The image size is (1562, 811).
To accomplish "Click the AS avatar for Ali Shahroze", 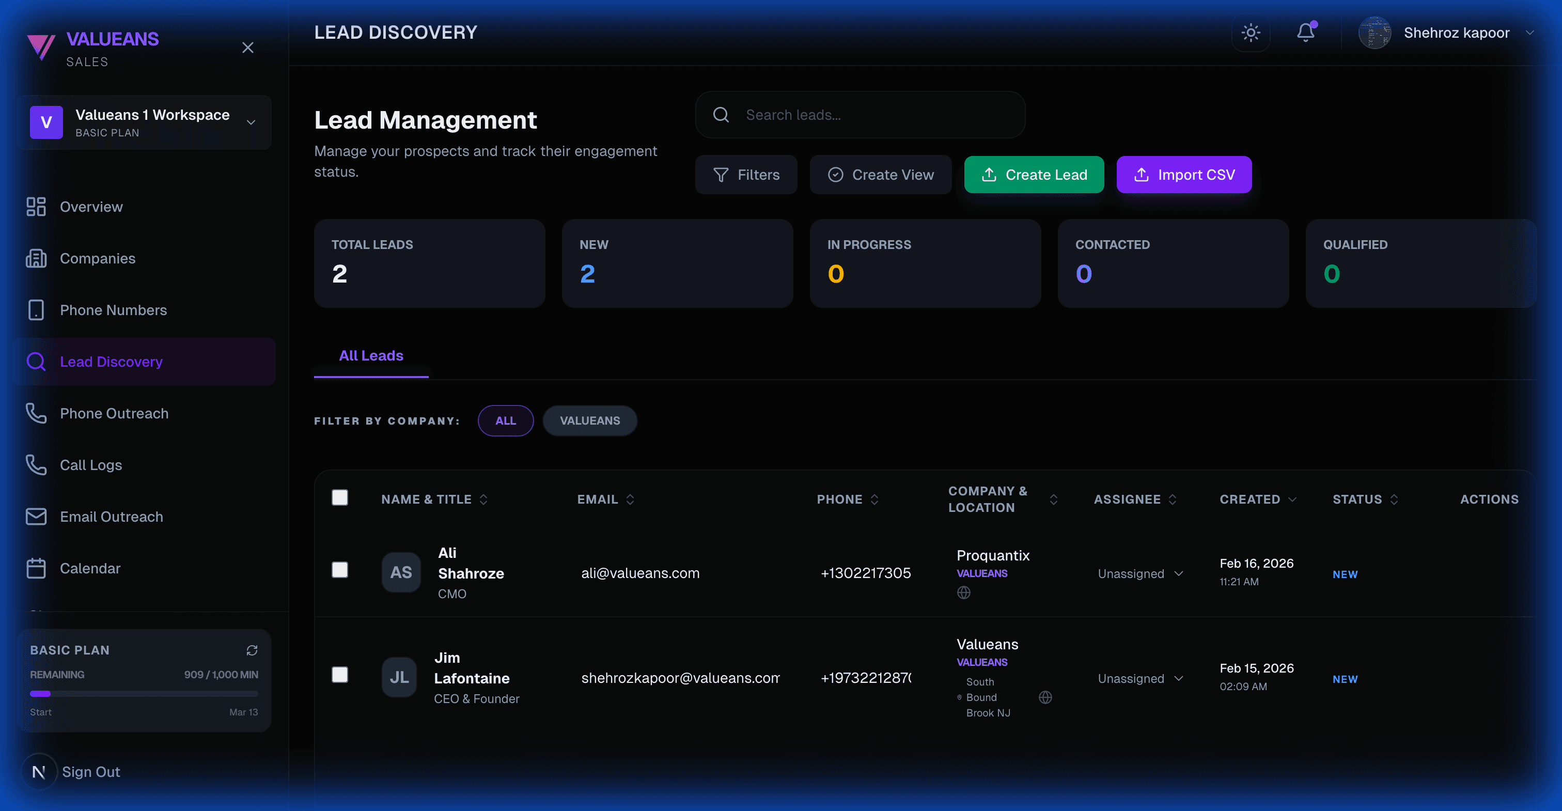I will pyautogui.click(x=401, y=572).
